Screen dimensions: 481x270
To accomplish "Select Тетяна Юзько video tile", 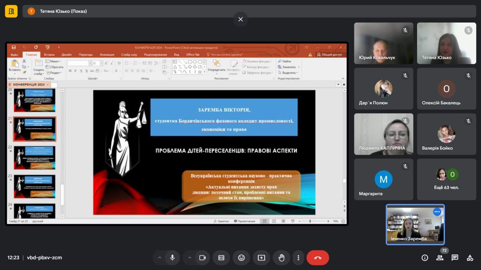I will click(x=446, y=43).
